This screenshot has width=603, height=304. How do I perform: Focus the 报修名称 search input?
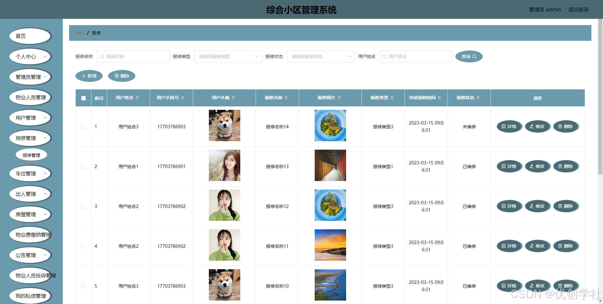point(133,56)
